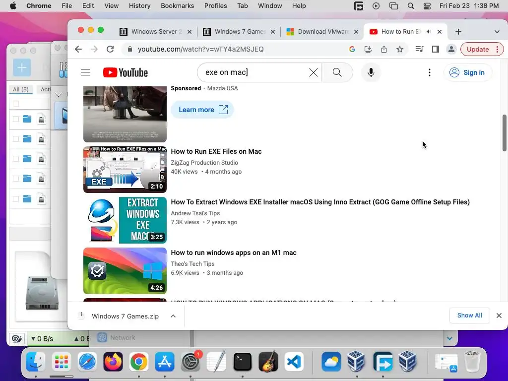Click the Google icon in address bar
Image resolution: width=508 pixels, height=381 pixels.
(x=352, y=49)
